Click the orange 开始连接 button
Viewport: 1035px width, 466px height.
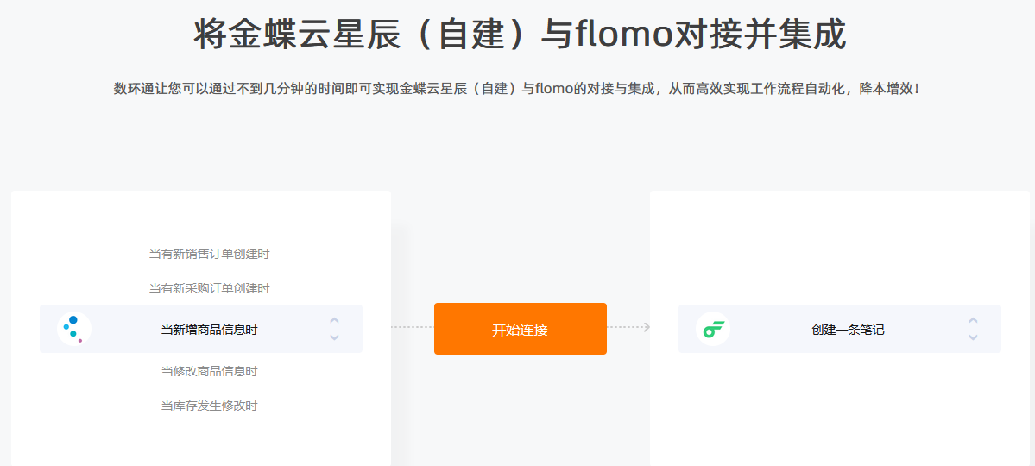(521, 329)
